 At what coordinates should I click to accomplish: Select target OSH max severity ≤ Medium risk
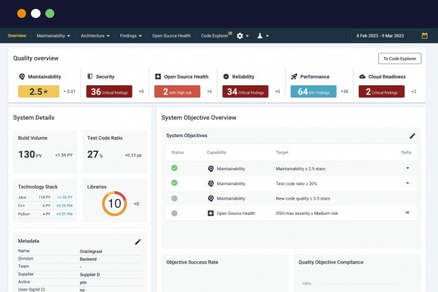point(307,213)
